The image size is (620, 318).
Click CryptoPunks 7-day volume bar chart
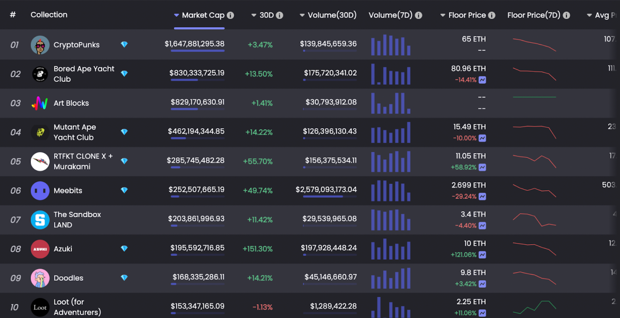391,45
